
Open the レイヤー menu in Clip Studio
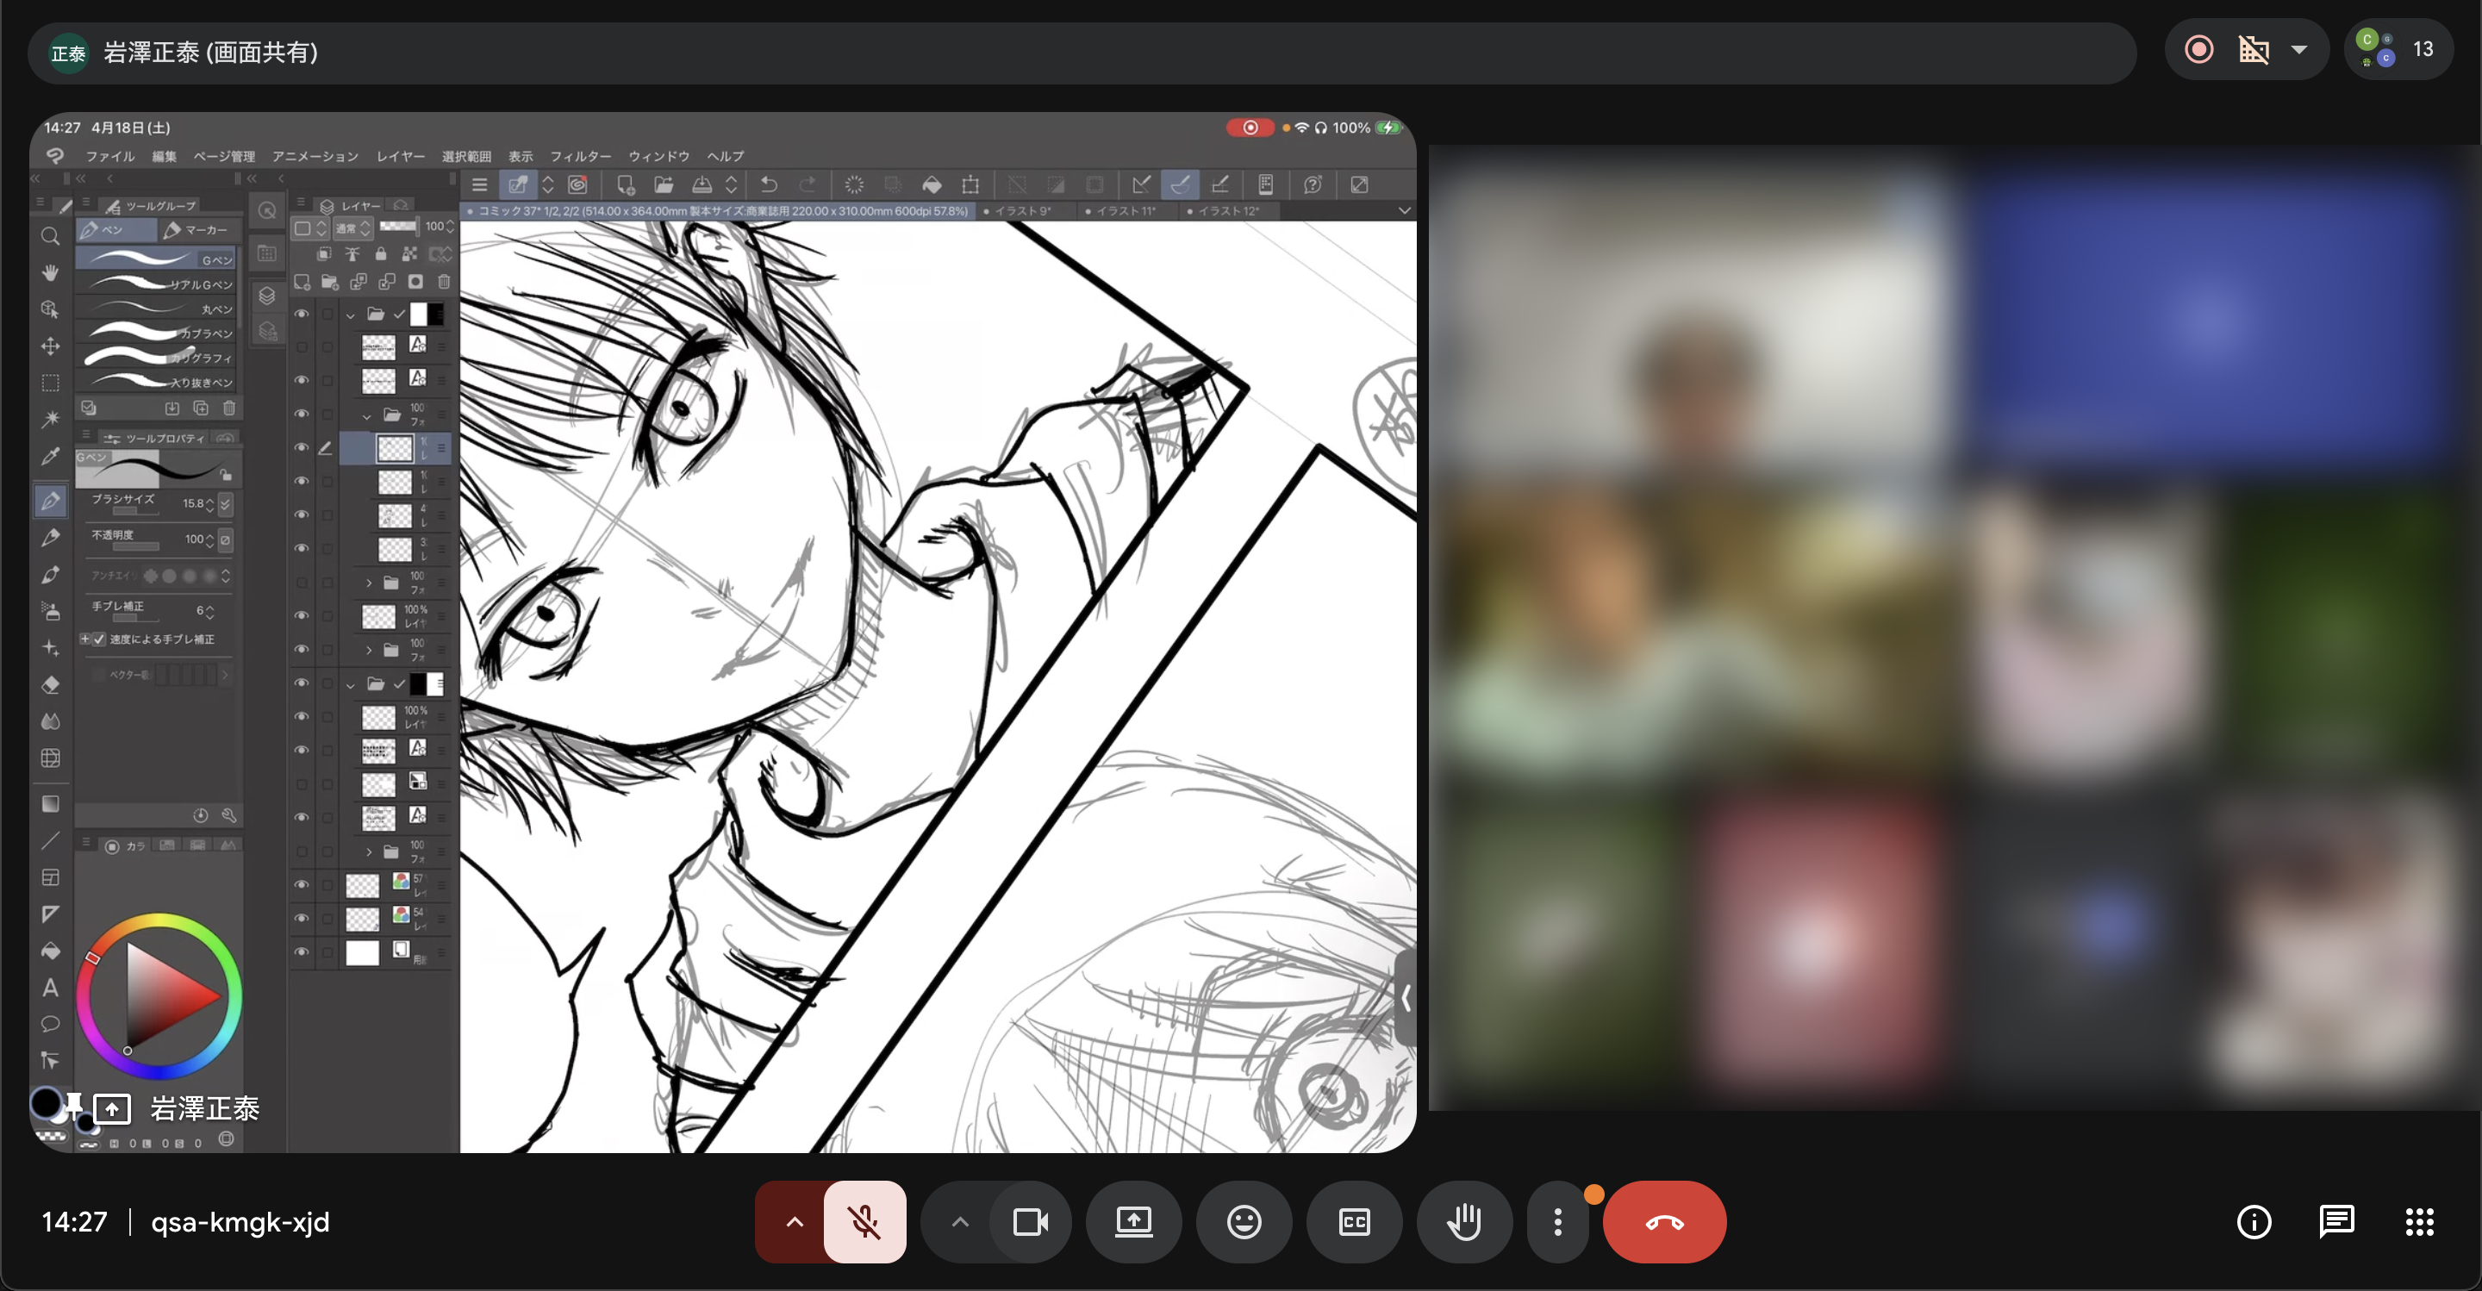400,156
